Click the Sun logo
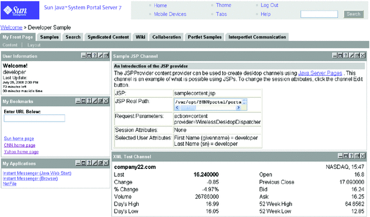 (20, 10)
